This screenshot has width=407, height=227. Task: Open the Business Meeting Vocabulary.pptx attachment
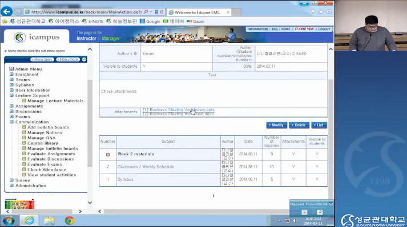[x=179, y=110]
